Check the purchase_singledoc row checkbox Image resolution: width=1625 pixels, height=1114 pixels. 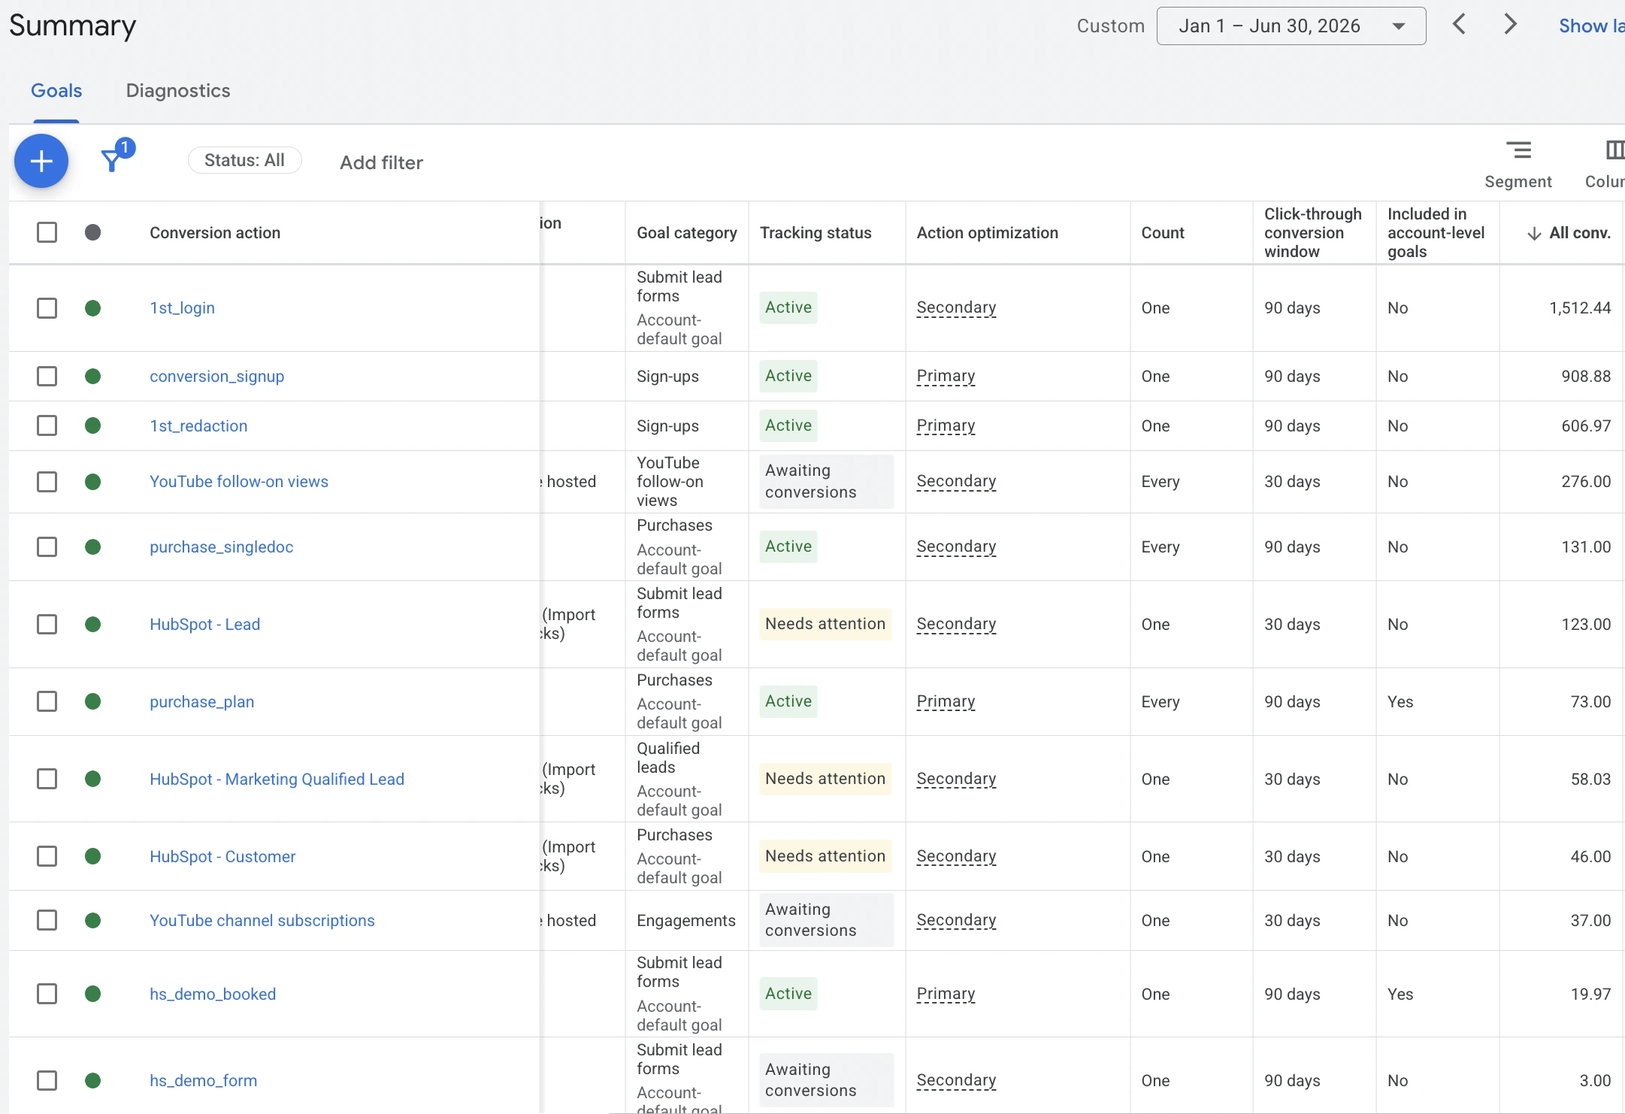[47, 546]
